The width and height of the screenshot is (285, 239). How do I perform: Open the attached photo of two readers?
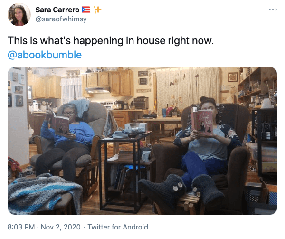[x=142, y=141]
